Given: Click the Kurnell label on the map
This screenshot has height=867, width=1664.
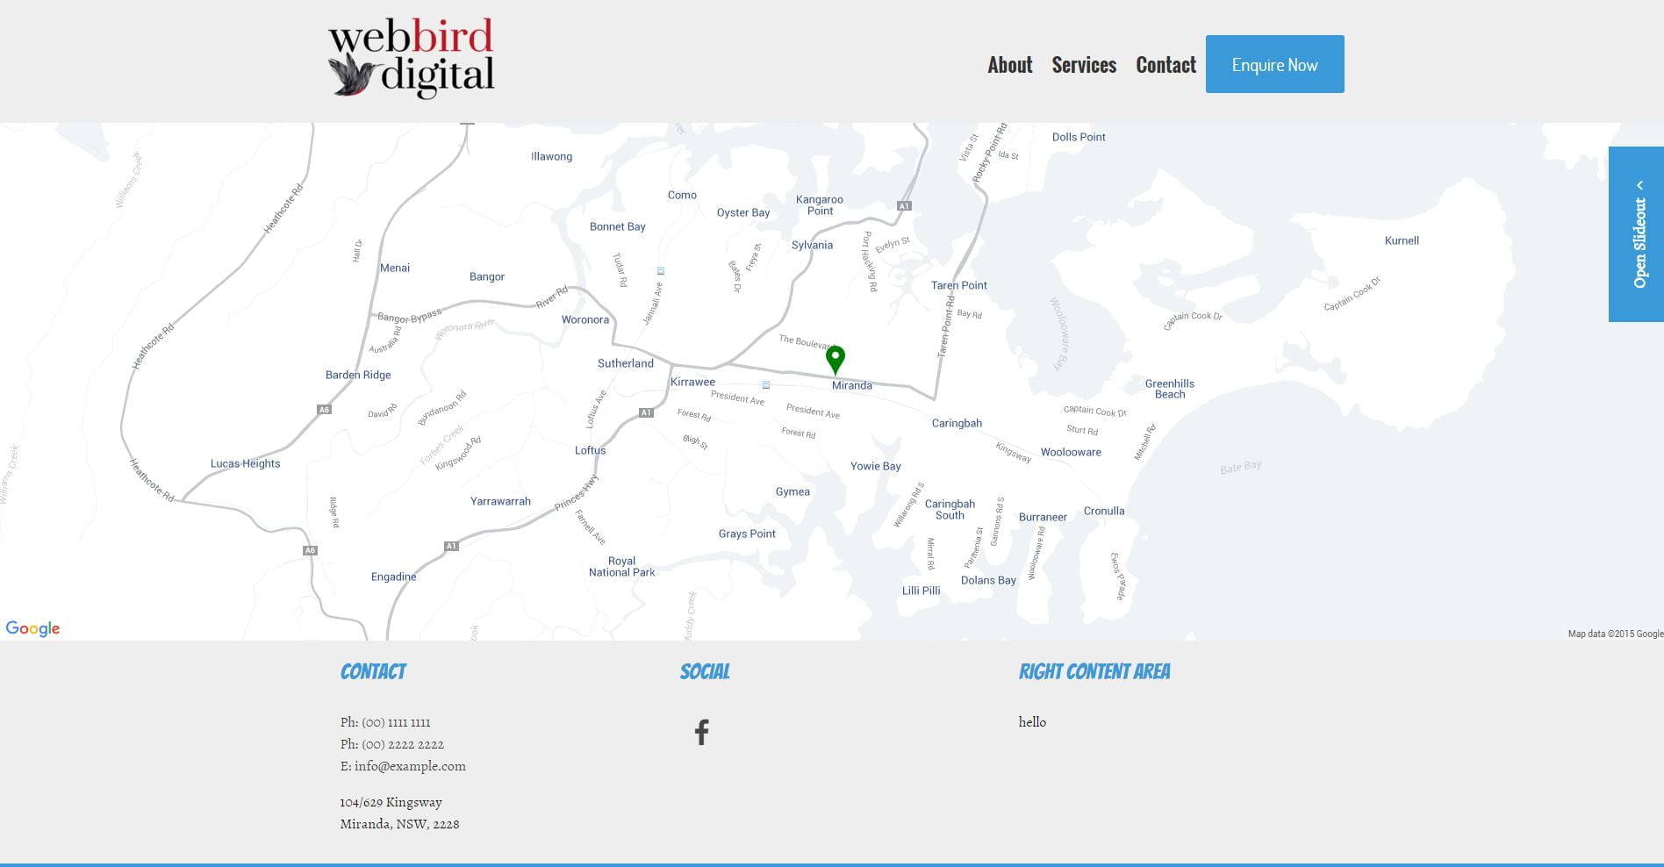Looking at the screenshot, I should click(1402, 240).
